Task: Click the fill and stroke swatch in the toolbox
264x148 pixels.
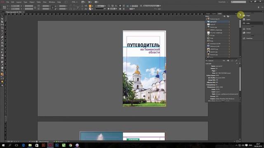Action: (2, 74)
